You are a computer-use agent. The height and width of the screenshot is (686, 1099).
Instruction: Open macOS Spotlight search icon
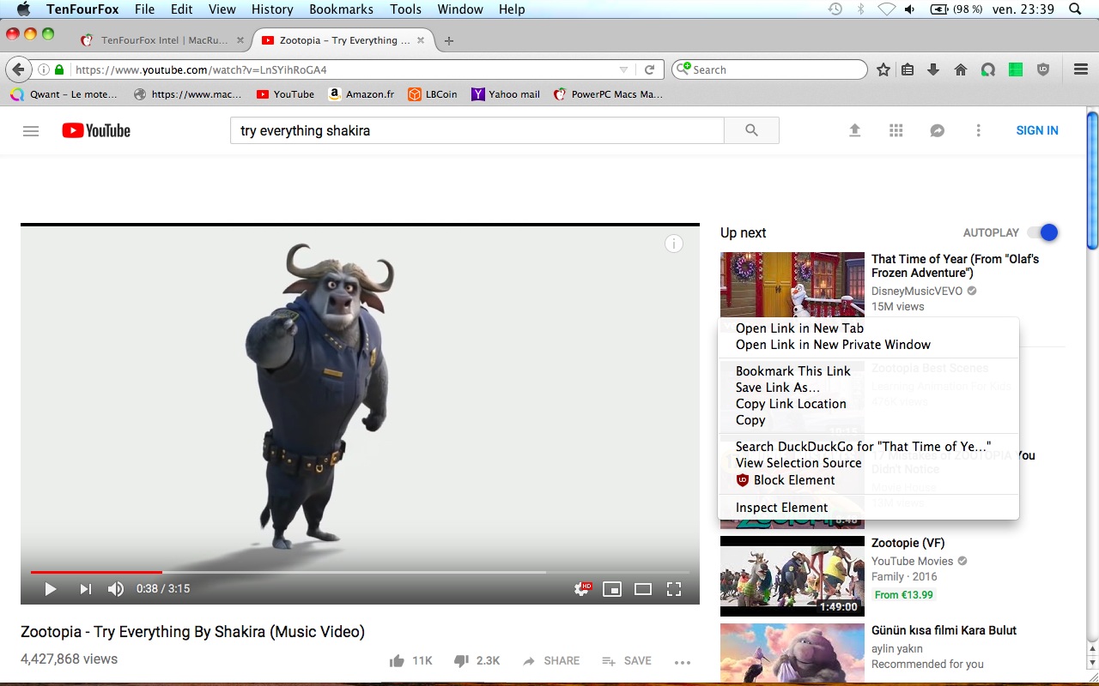tap(1075, 9)
